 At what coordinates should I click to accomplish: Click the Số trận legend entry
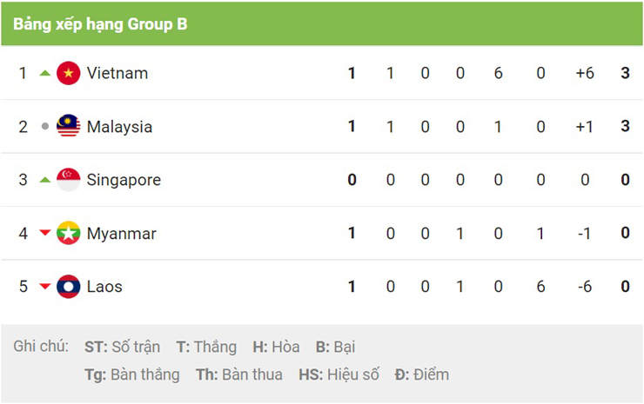(123, 348)
